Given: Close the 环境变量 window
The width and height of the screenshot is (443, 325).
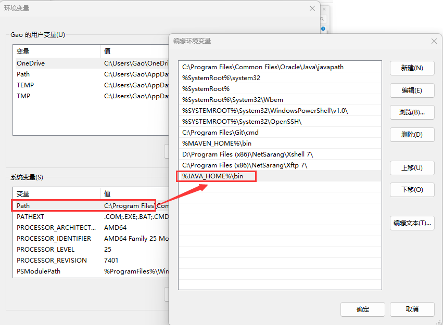Looking at the screenshot, I should point(312,8).
